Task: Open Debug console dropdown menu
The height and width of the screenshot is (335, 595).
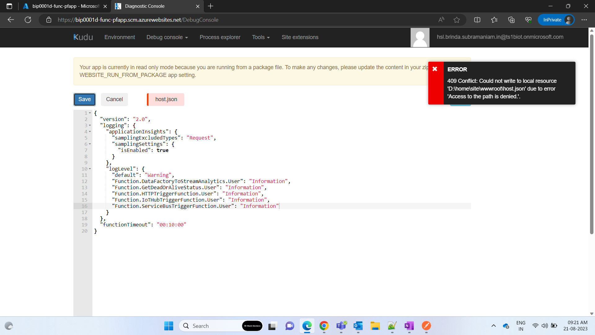Action: click(x=167, y=37)
